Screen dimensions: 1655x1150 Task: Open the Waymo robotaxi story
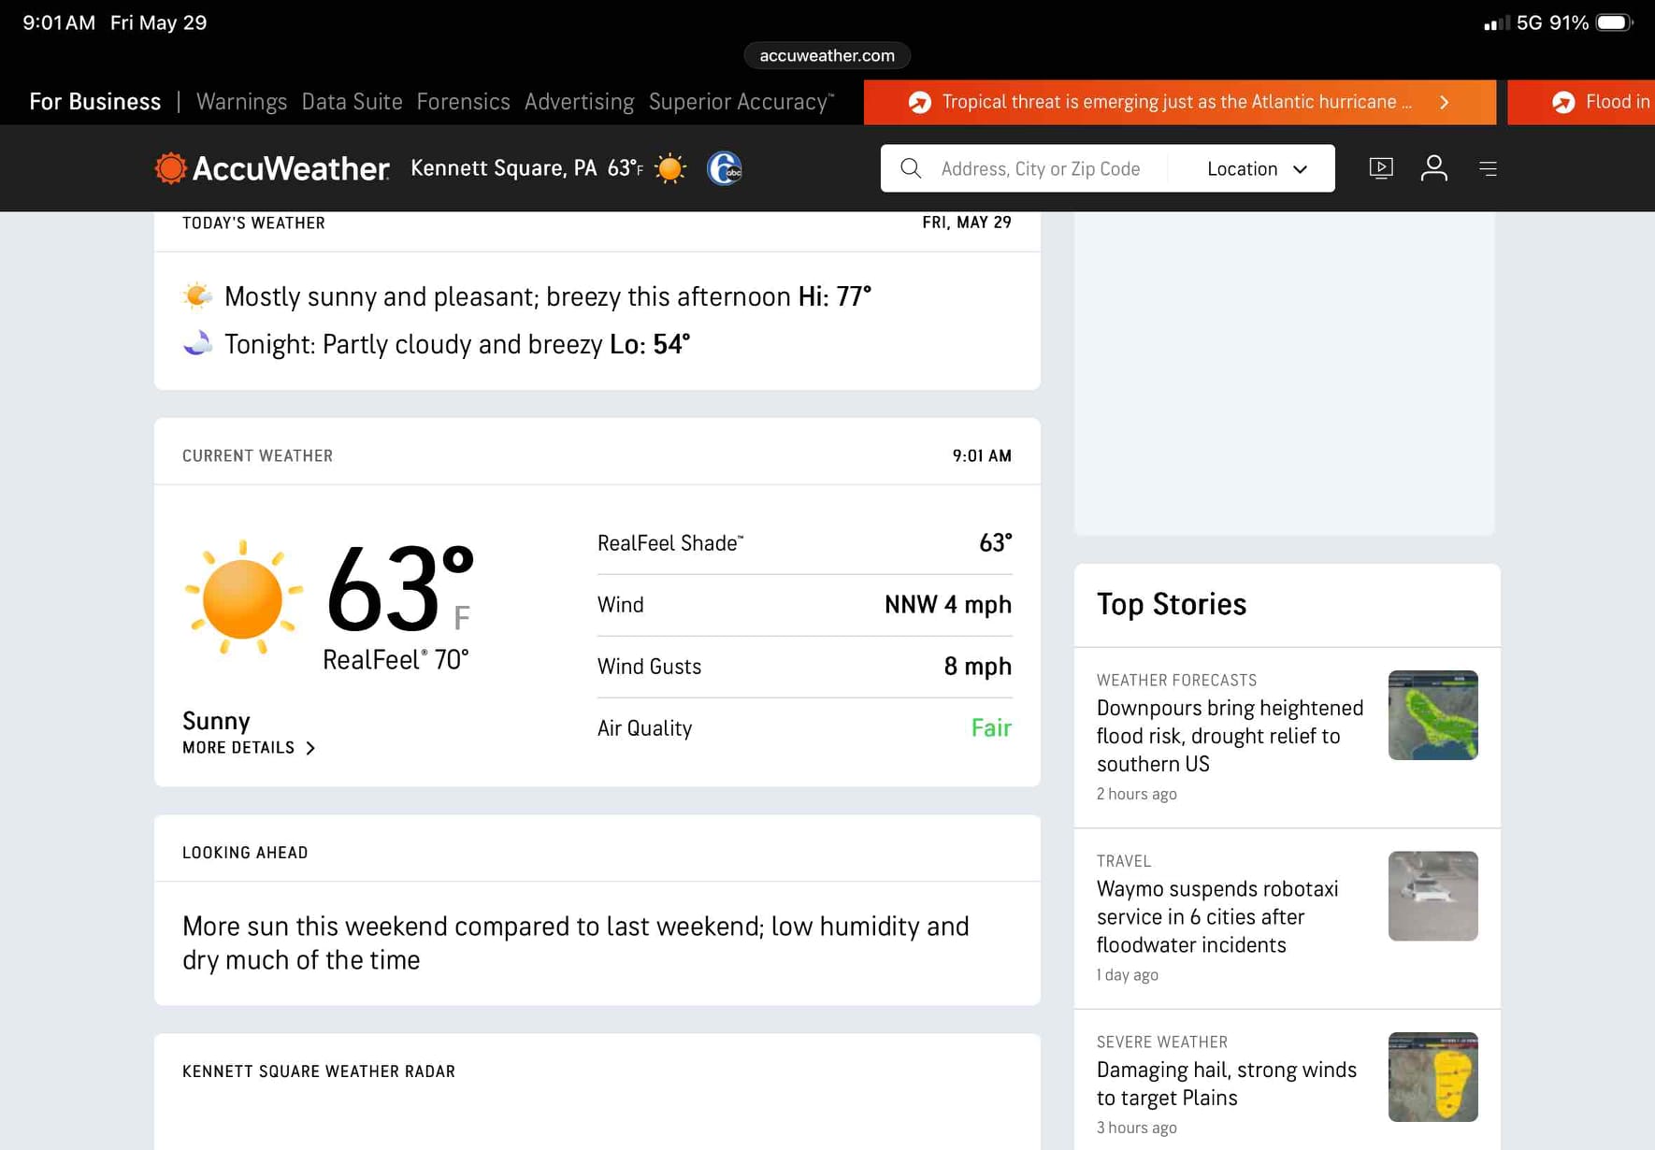point(1217,916)
